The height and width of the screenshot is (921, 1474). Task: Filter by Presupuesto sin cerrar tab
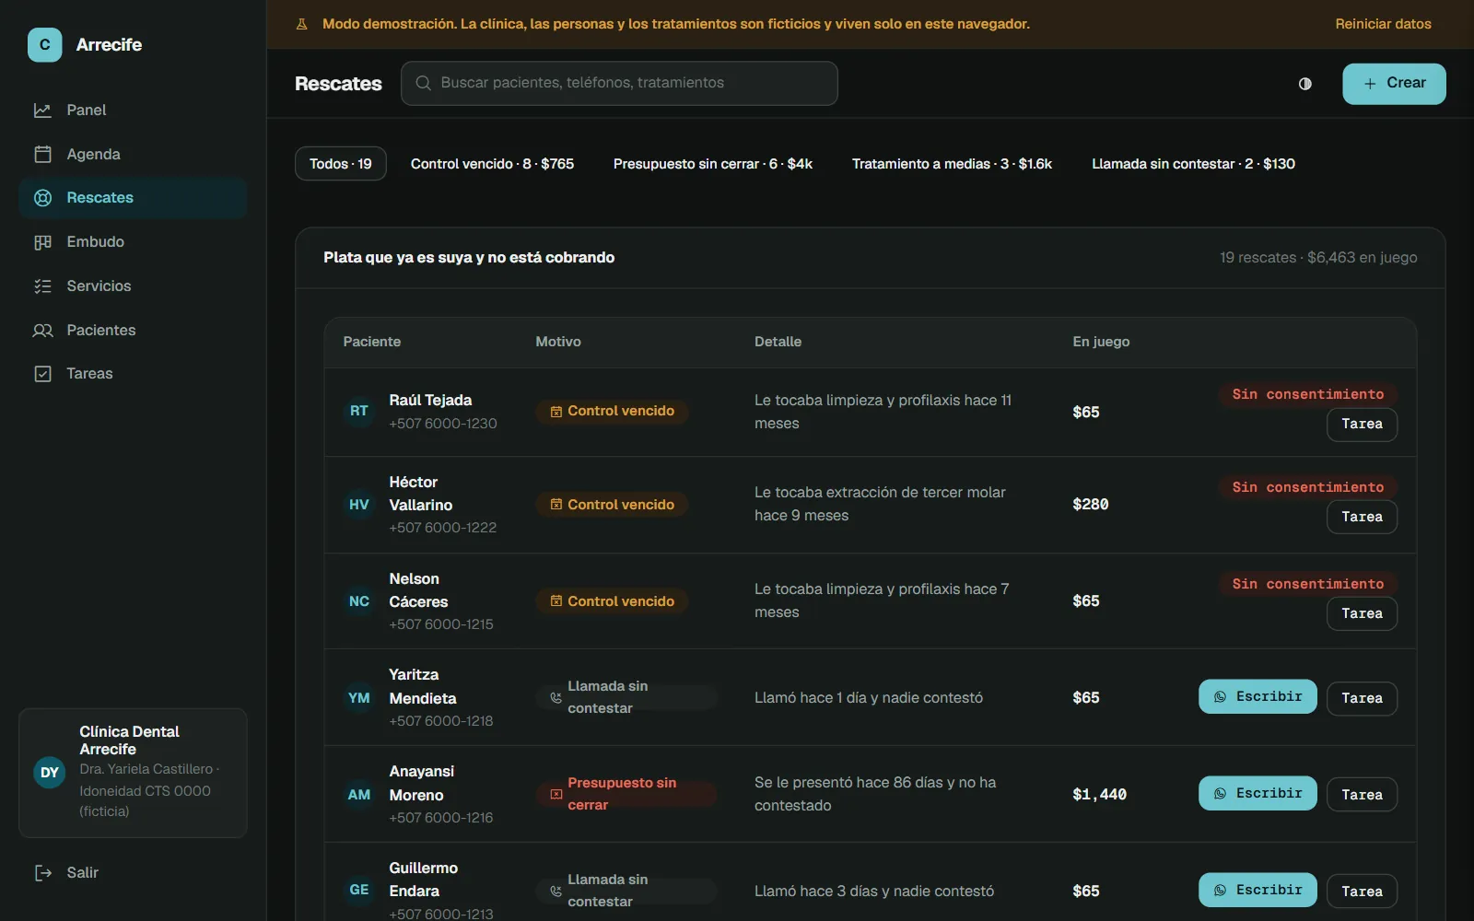tap(713, 164)
